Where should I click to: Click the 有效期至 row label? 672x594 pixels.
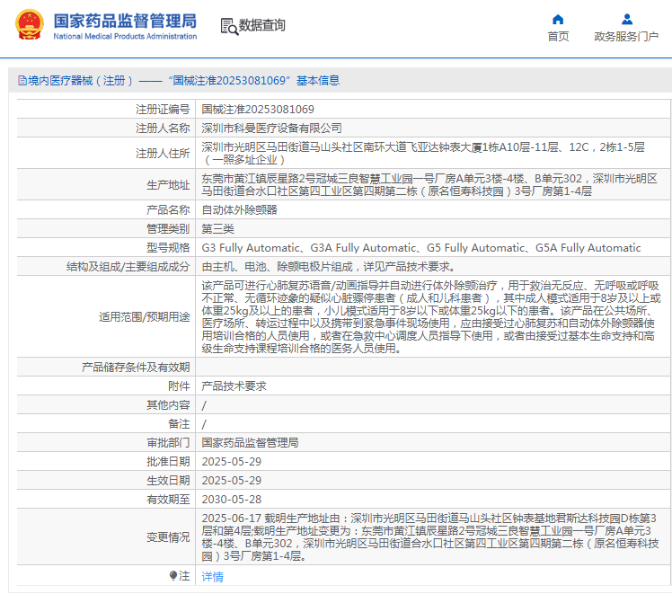tap(168, 499)
